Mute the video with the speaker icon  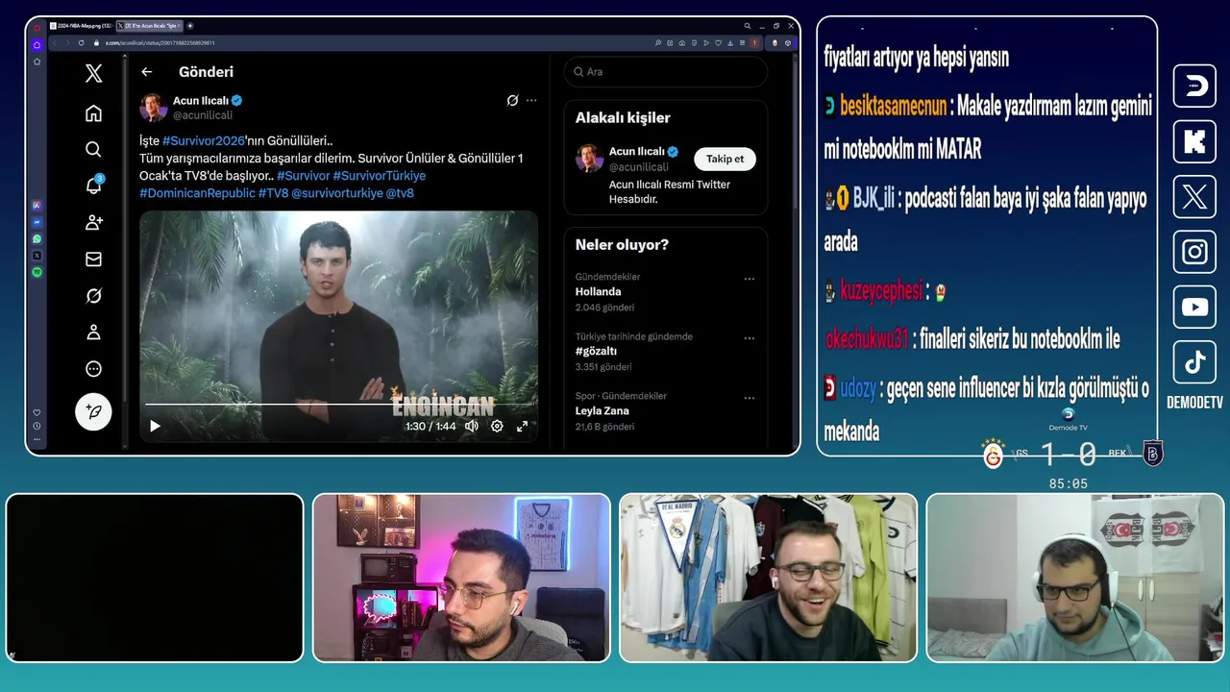[x=472, y=426]
